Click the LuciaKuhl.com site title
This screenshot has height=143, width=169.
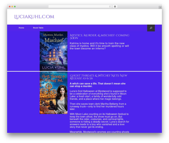coord(34,17)
